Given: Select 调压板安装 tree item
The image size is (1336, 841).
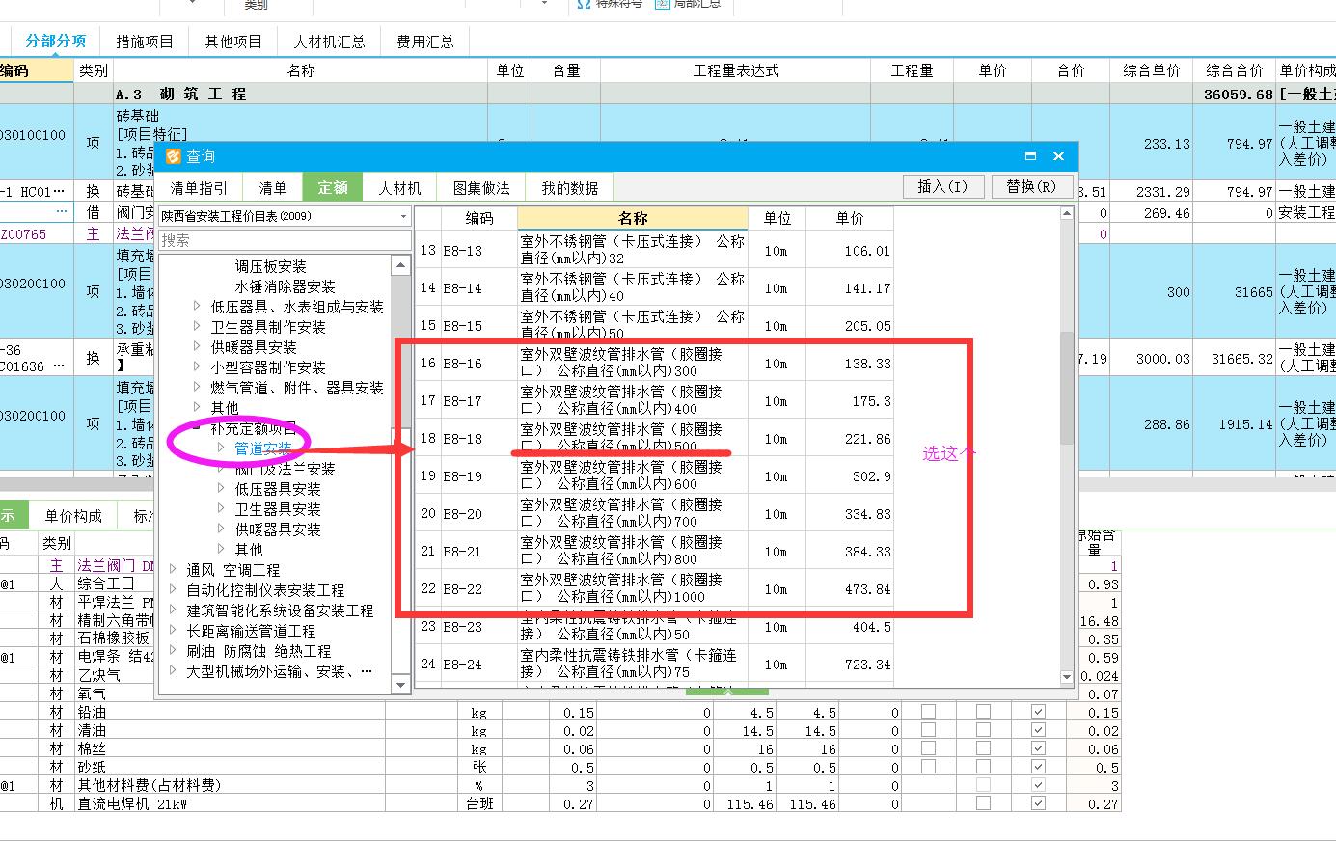Looking at the screenshot, I should pos(270,266).
